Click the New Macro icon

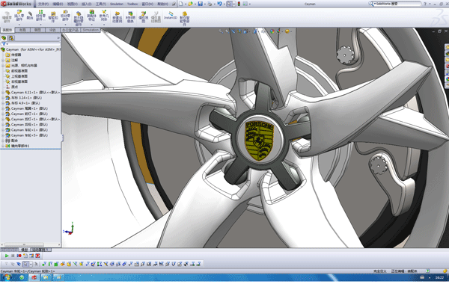point(25,256)
